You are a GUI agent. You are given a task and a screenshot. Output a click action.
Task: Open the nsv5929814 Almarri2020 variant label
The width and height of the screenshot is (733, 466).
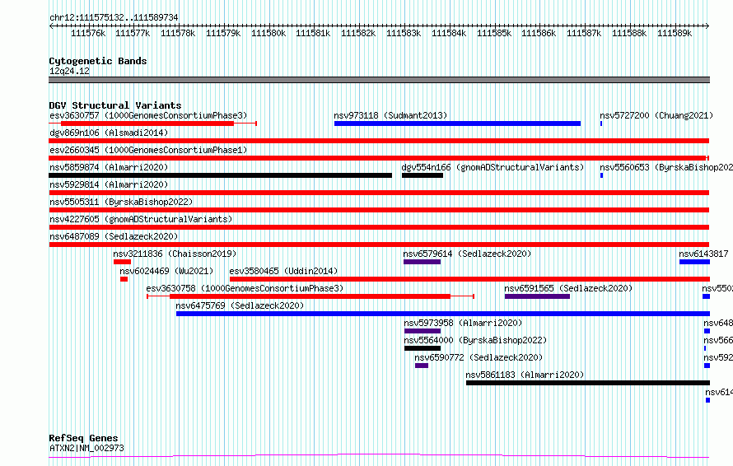coord(109,184)
